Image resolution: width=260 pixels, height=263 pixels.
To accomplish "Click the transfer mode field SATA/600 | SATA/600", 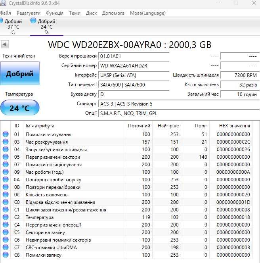I will tap(134, 85).
